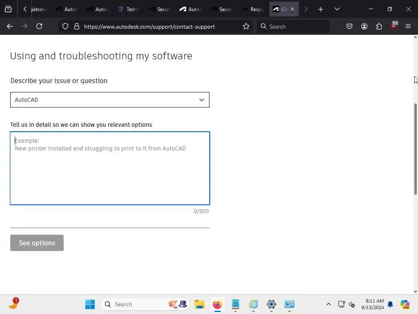The width and height of the screenshot is (418, 314).
Task: Switch to the Respo tab
Action: point(253,9)
